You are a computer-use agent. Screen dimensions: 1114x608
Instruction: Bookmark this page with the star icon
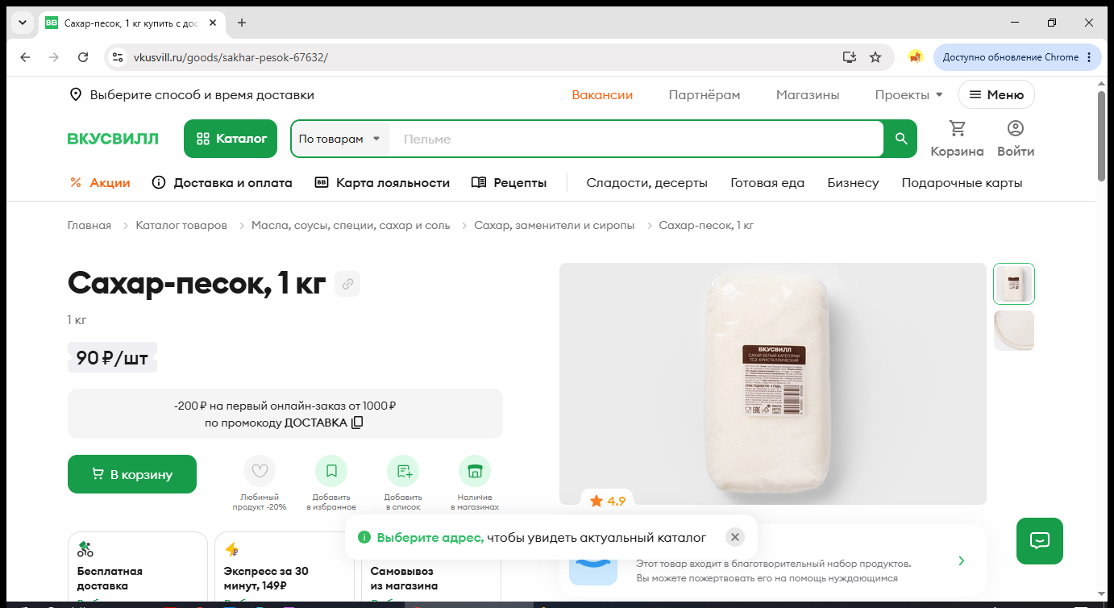click(x=875, y=57)
